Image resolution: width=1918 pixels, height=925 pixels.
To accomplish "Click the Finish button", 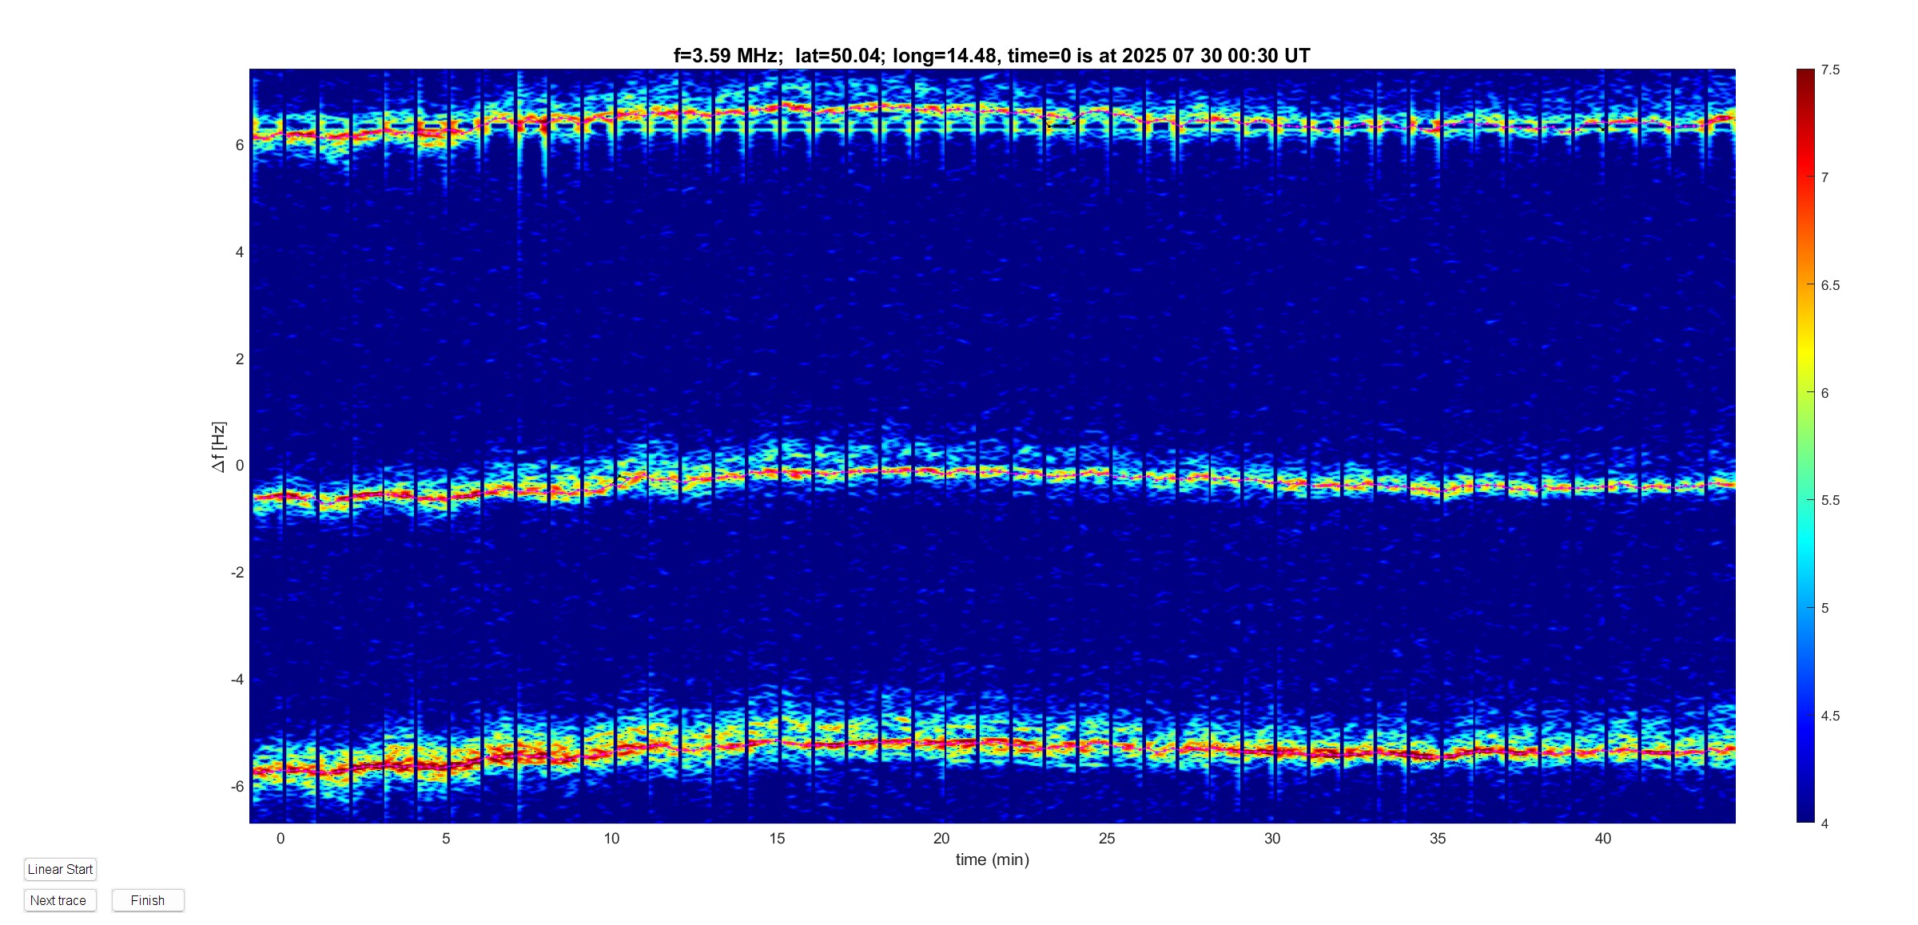I will click(x=148, y=900).
